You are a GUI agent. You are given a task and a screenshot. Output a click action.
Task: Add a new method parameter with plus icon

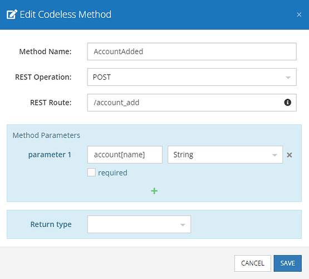point(154,191)
